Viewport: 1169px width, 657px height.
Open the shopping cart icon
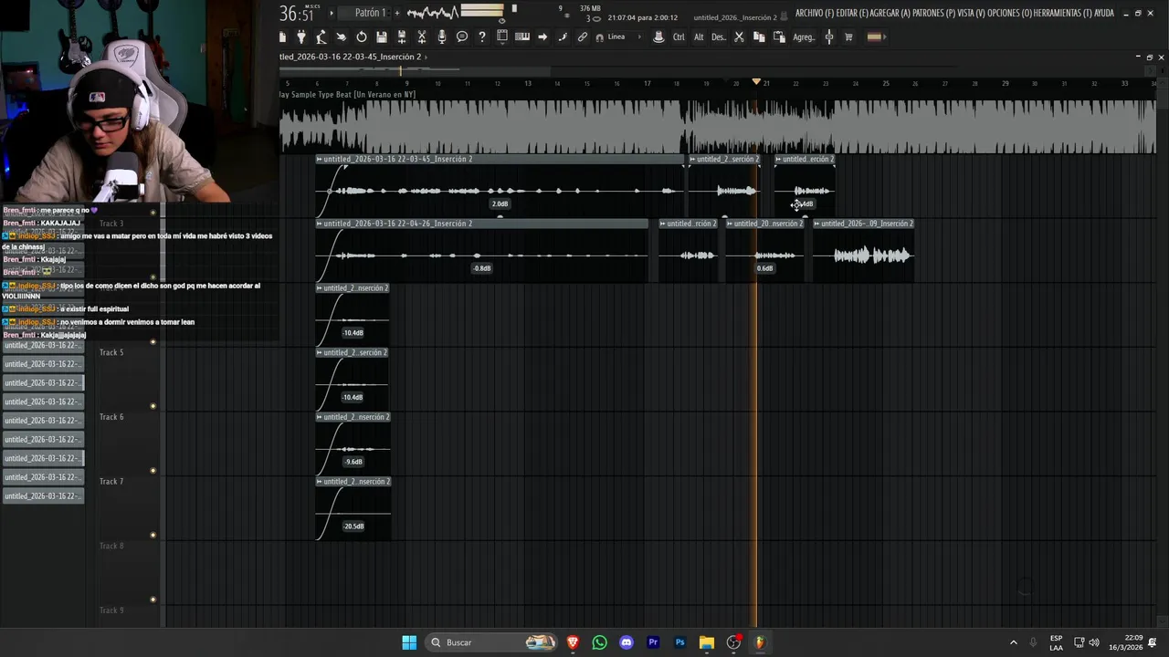point(848,37)
